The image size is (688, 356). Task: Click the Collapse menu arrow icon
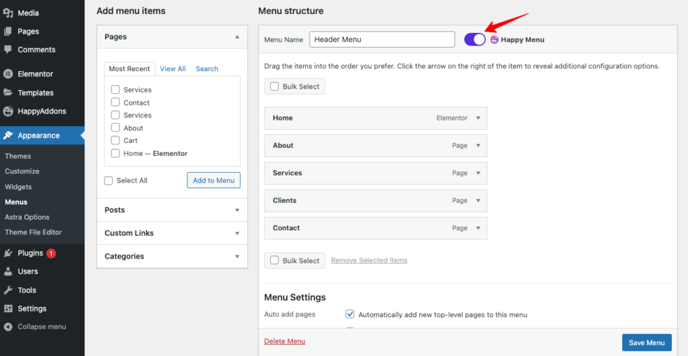(x=8, y=326)
